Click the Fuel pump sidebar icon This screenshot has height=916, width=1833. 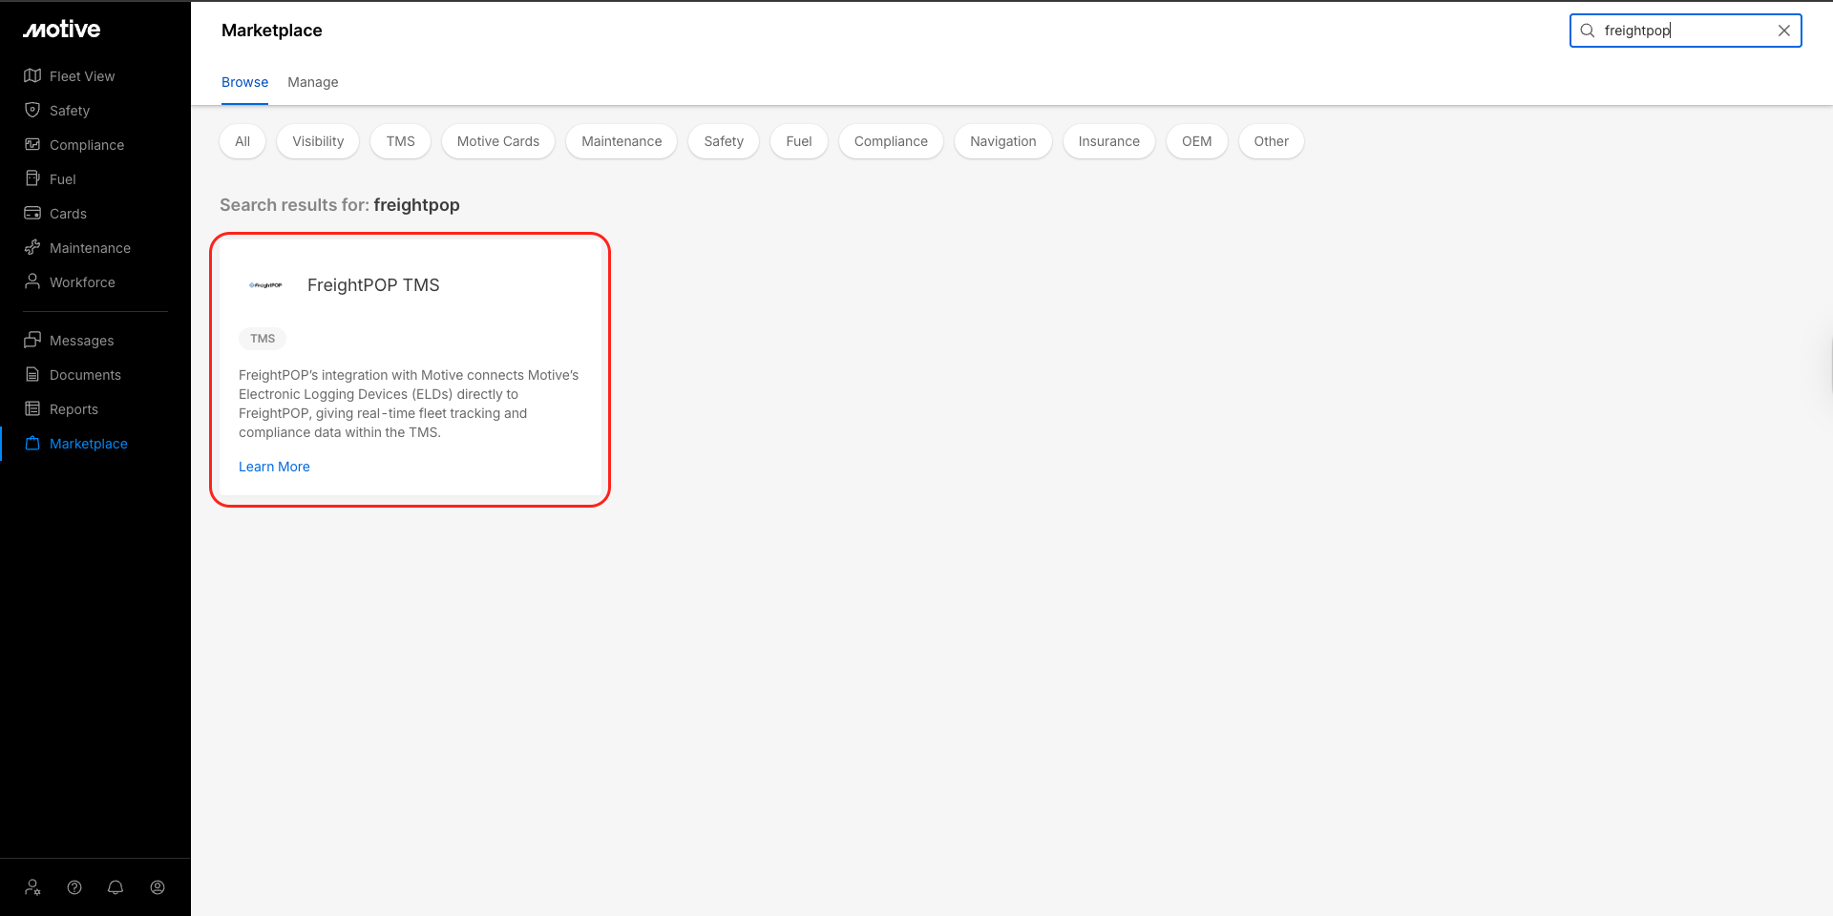(x=32, y=178)
